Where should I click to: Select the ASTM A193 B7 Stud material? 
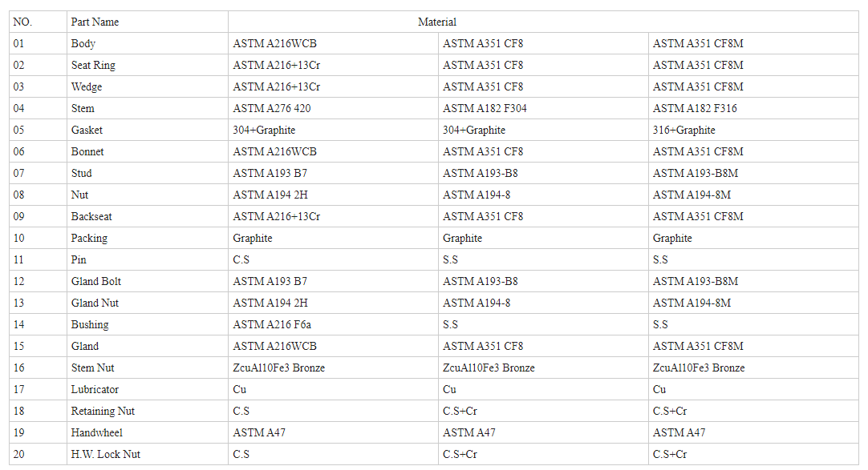pyautogui.click(x=333, y=174)
